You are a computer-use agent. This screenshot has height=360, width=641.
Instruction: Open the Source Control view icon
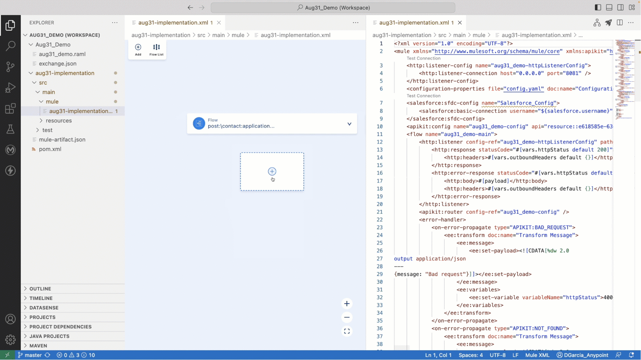pos(10,67)
